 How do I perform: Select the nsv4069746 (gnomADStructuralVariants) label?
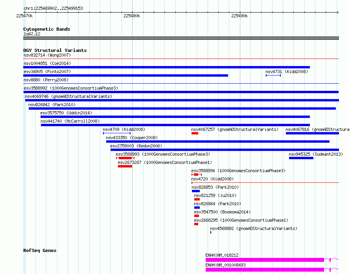click(x=68, y=96)
